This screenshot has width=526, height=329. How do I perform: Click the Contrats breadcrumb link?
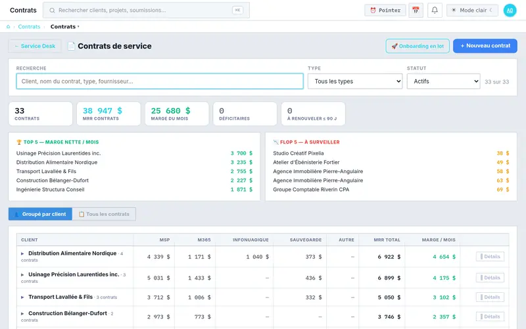coord(29,26)
